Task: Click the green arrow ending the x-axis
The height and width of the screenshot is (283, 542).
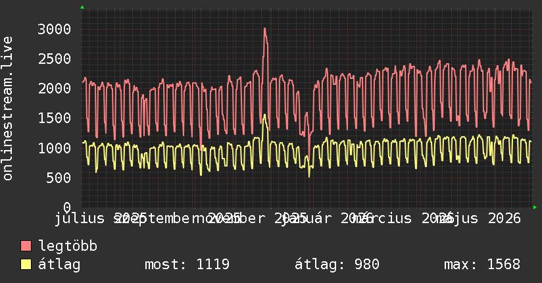Action: pos(535,207)
